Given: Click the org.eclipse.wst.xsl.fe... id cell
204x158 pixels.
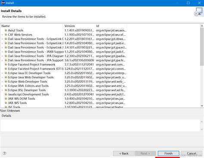Looking at the screenshot, I should (x=111, y=90).
